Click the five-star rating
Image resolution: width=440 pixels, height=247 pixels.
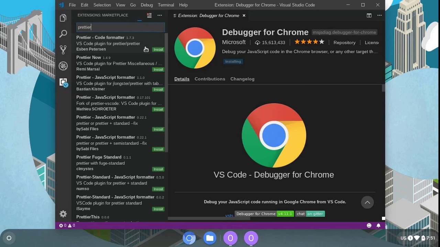309,42
